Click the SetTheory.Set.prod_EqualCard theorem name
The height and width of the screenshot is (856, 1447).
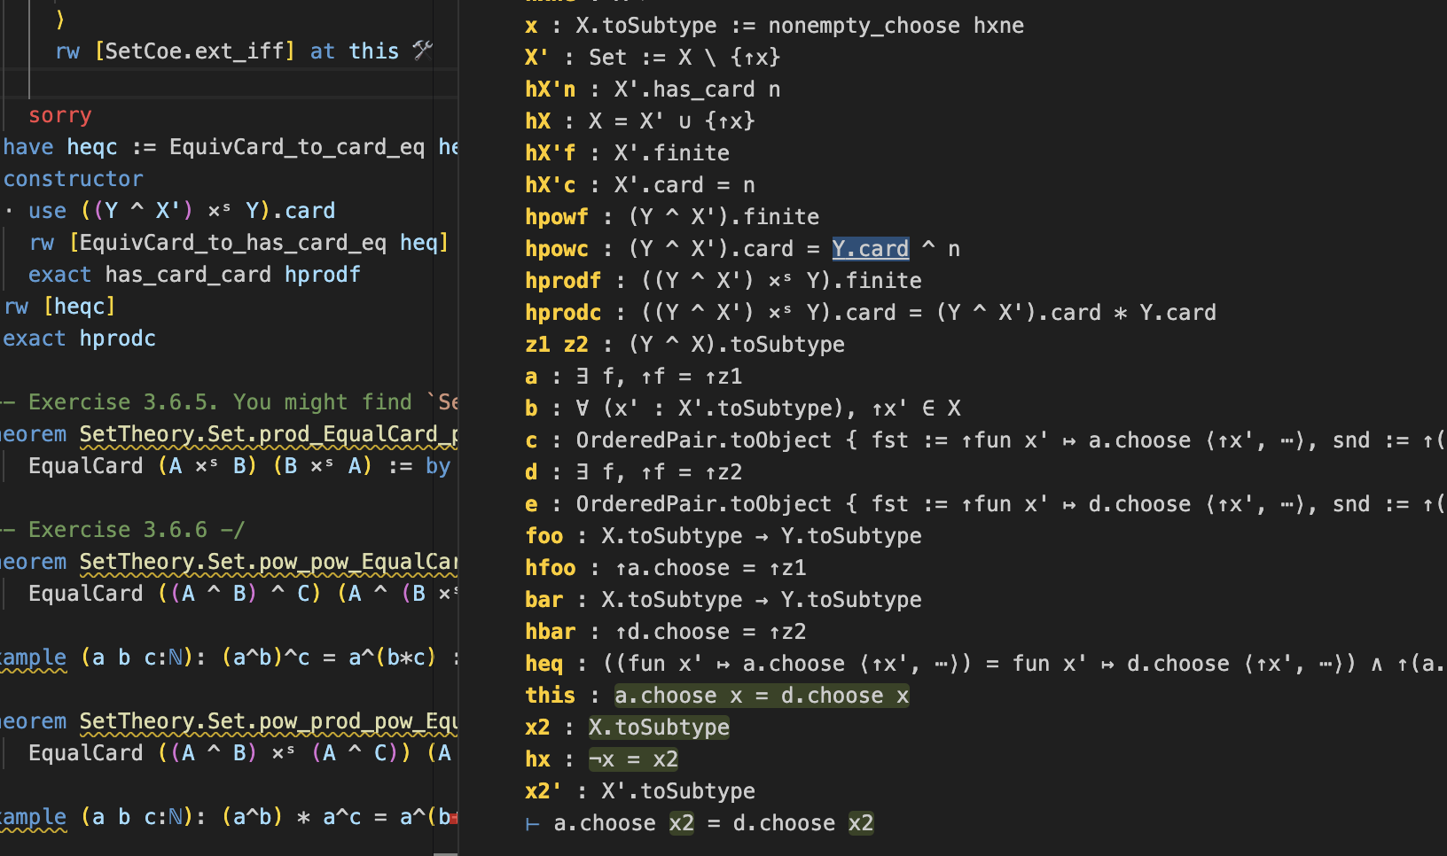pos(268,434)
